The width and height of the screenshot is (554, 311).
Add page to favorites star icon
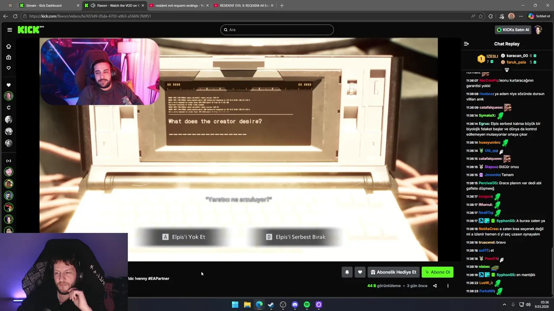pyautogui.click(x=481, y=16)
